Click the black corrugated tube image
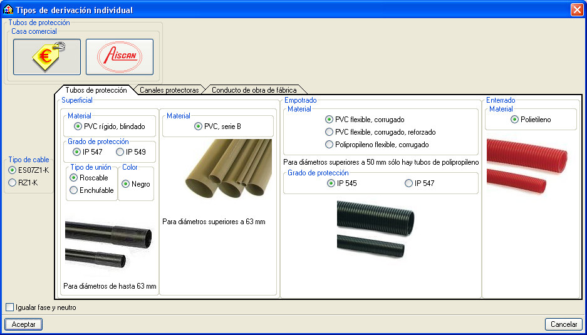 pyautogui.click(x=375, y=229)
